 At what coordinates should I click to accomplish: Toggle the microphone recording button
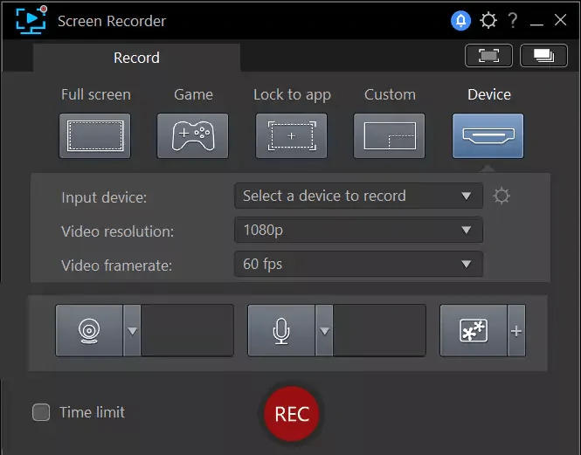pyautogui.click(x=281, y=331)
